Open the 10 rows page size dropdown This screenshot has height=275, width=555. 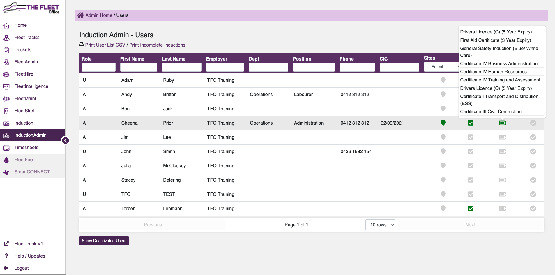(380, 225)
